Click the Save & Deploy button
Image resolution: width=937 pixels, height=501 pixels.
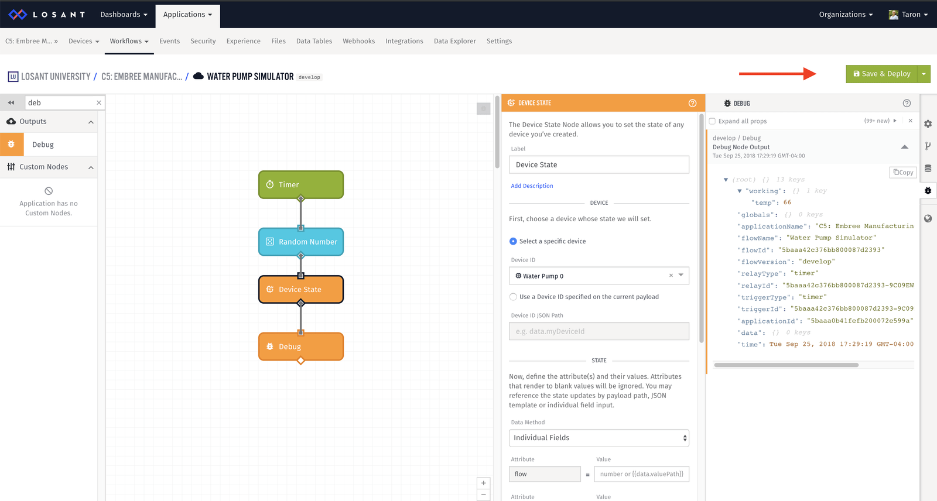coord(881,74)
